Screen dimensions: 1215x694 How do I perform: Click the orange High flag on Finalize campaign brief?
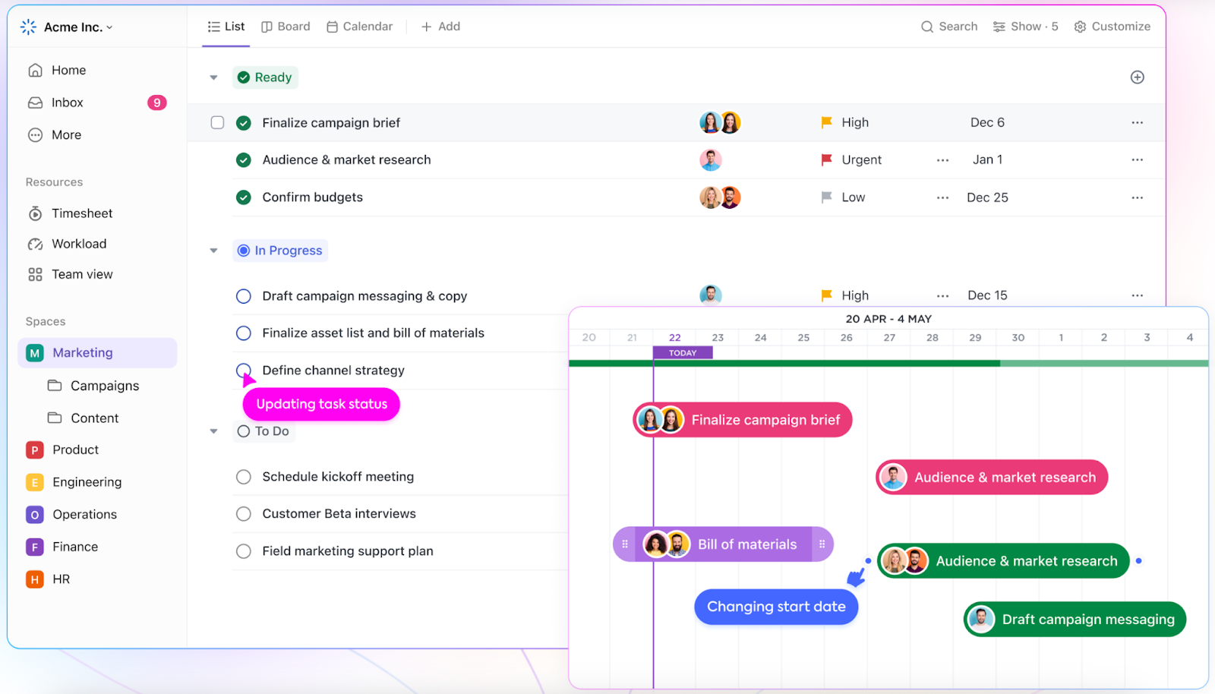(x=826, y=122)
